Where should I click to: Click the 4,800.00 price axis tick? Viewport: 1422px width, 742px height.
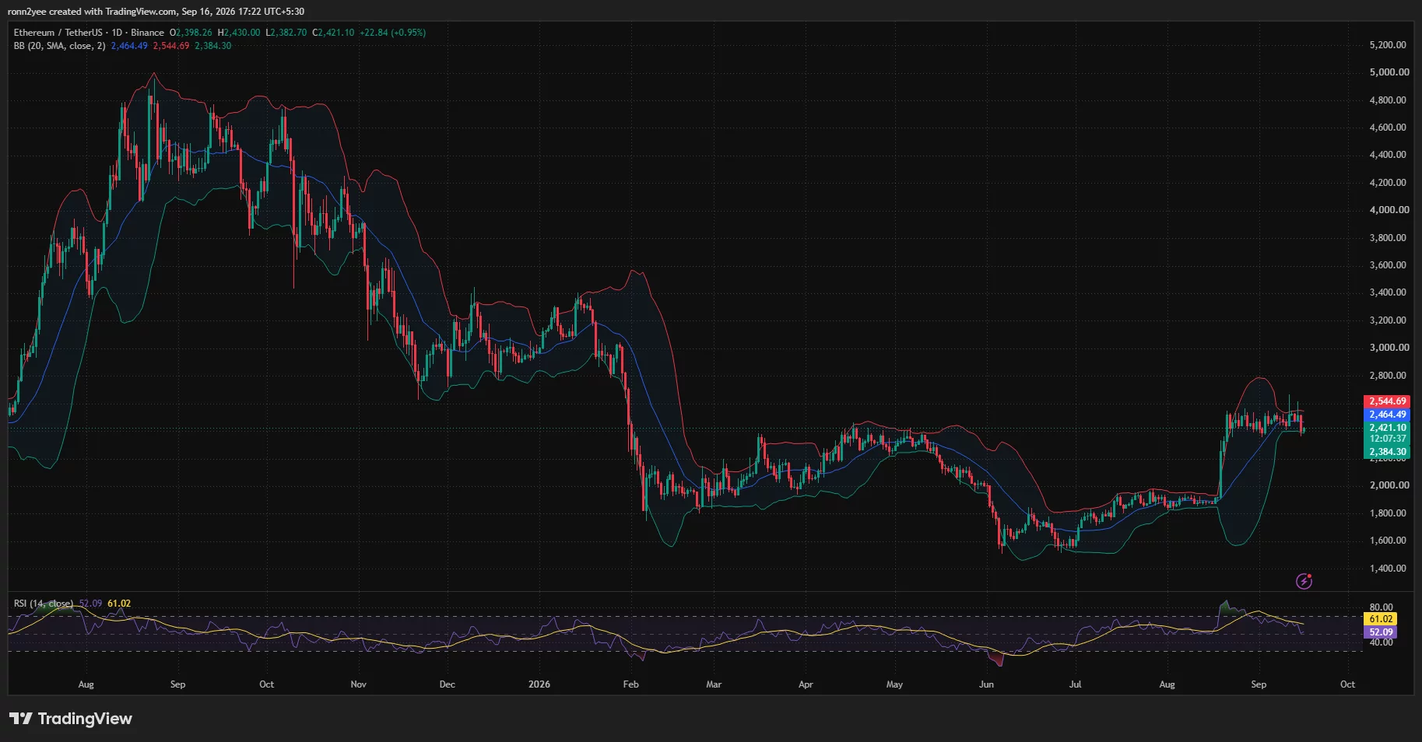pos(1388,100)
